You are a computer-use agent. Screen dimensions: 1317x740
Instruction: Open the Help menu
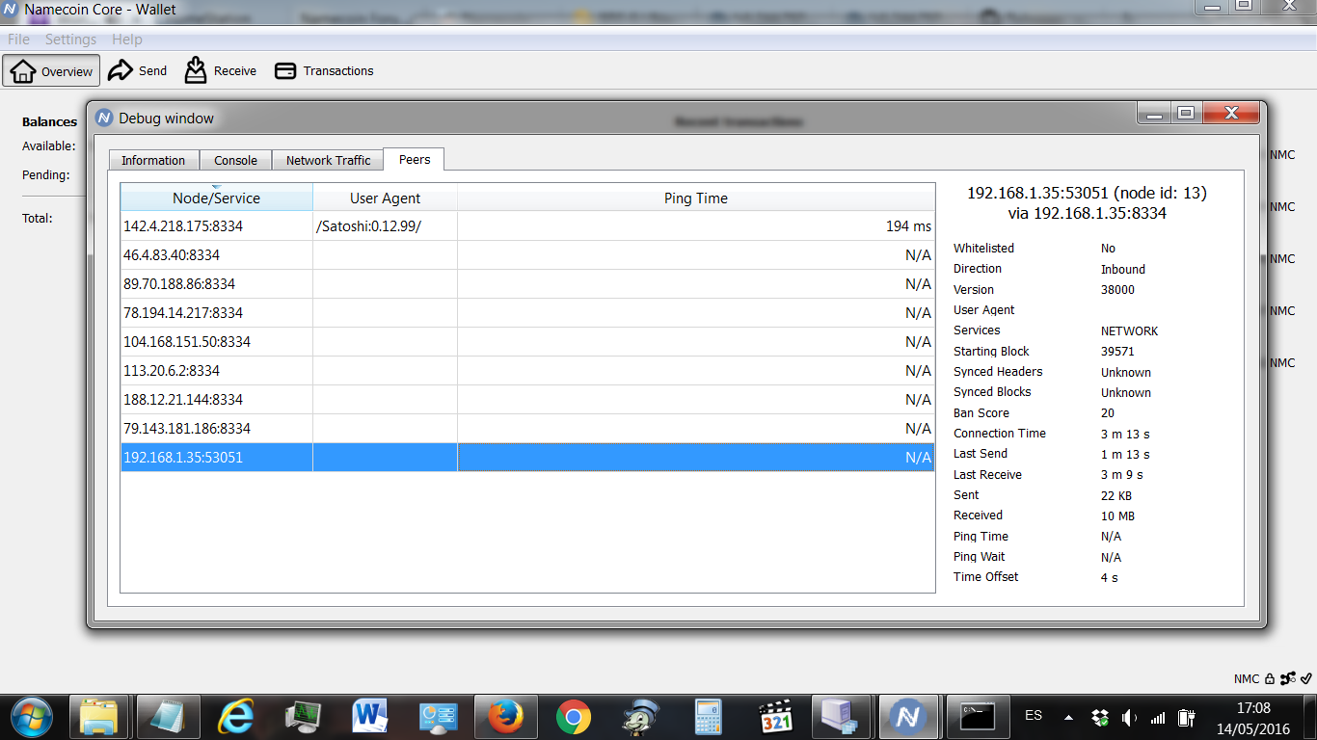pos(127,40)
